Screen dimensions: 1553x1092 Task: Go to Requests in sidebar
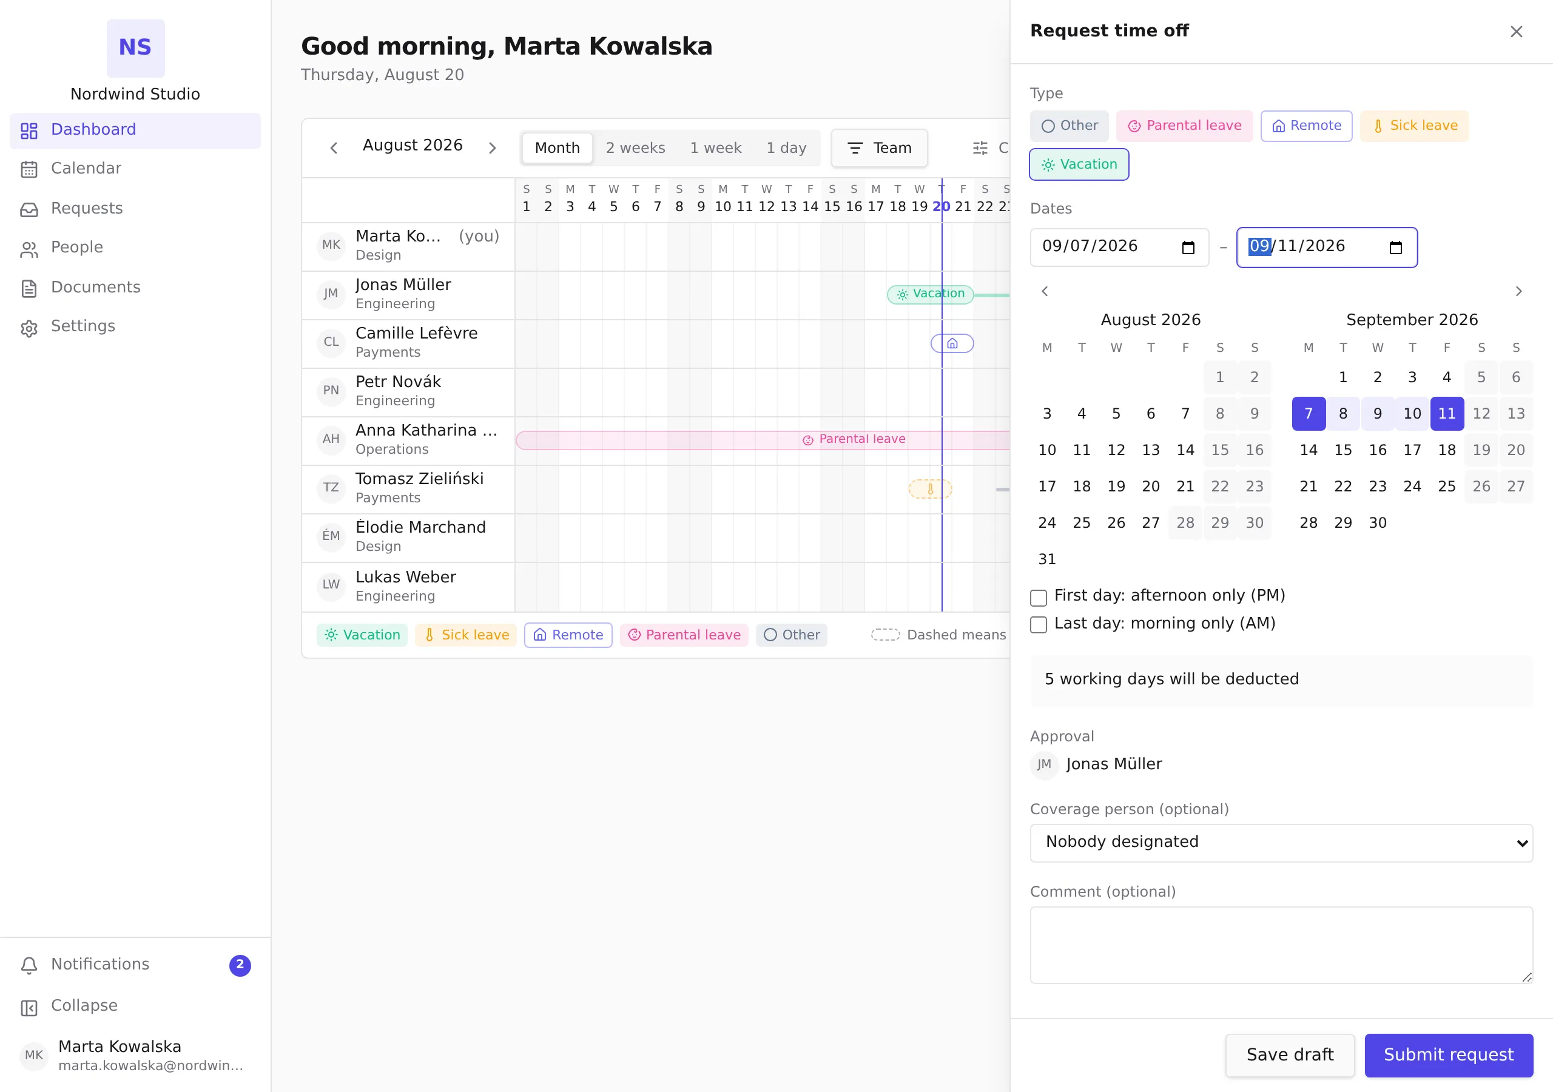coord(135,208)
